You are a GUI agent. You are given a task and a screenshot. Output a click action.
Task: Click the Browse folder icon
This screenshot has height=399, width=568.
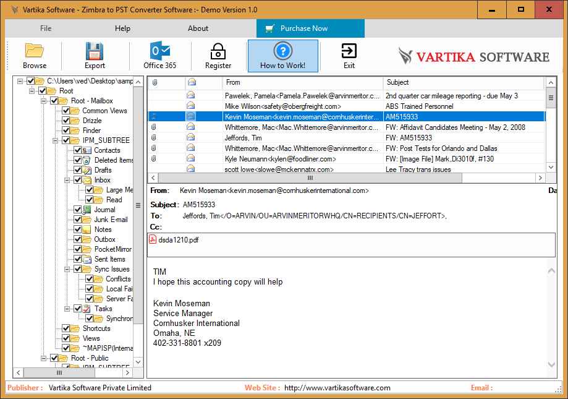click(35, 51)
